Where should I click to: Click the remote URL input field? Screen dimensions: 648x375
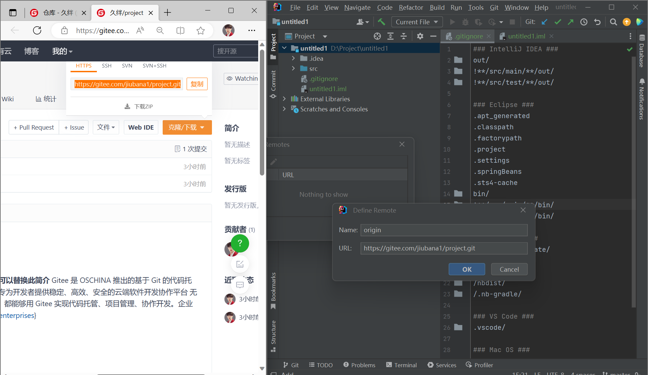(x=443, y=248)
